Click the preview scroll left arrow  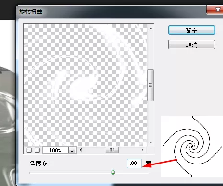tap(81, 150)
